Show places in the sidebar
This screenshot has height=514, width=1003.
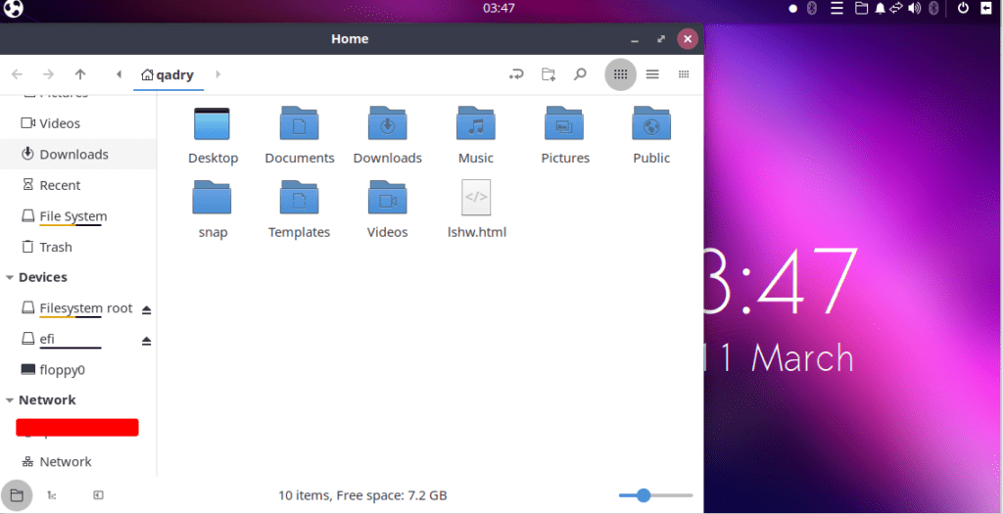pyautogui.click(x=17, y=494)
